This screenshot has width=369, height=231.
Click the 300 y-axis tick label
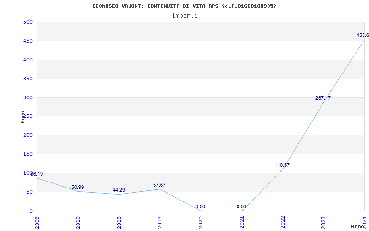pos(28,97)
